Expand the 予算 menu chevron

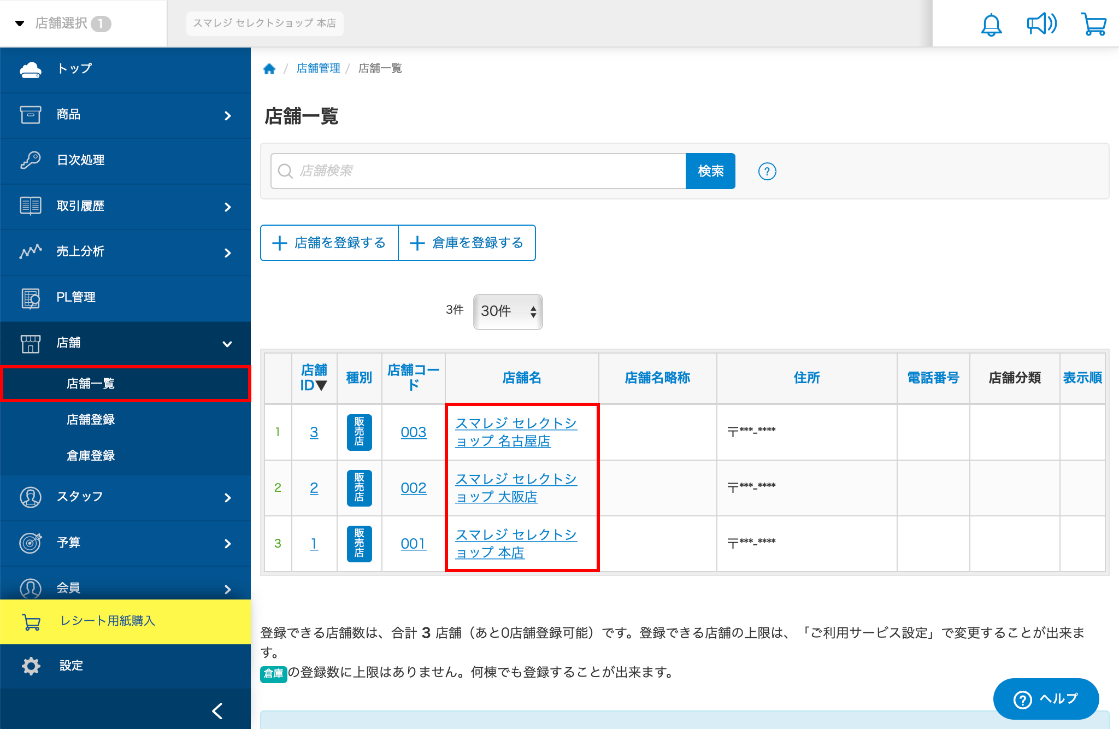(x=228, y=543)
